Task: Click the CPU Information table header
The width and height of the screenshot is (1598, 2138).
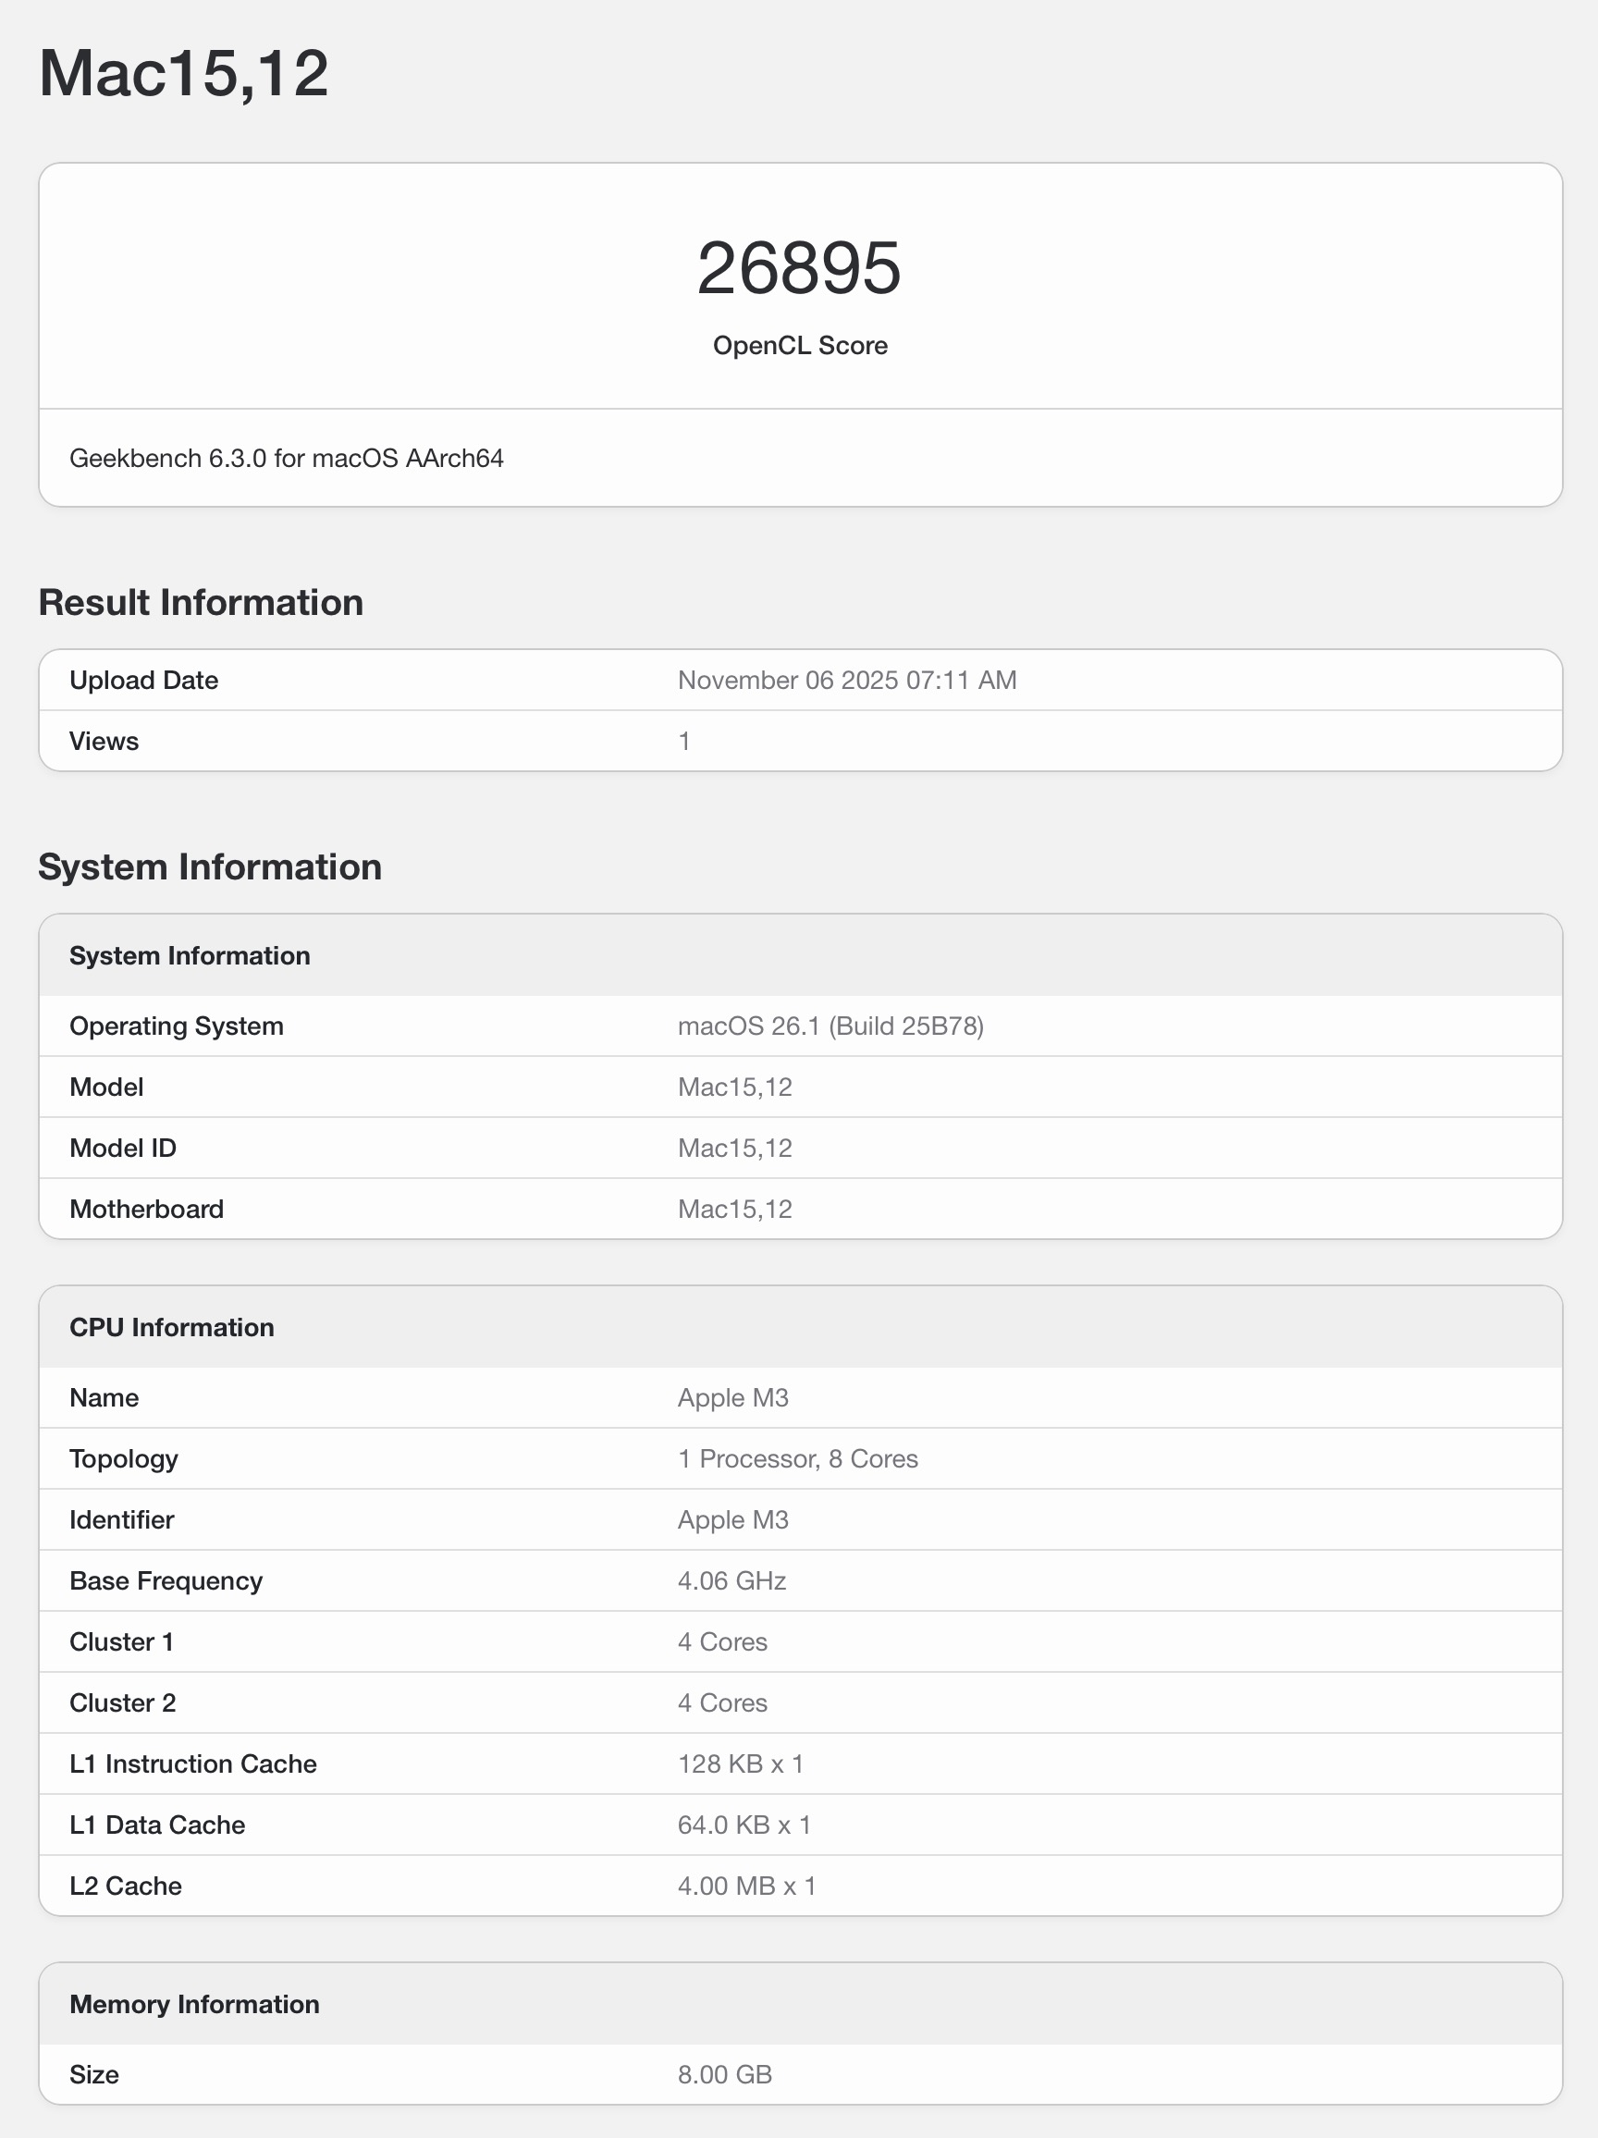Action: [171, 1328]
